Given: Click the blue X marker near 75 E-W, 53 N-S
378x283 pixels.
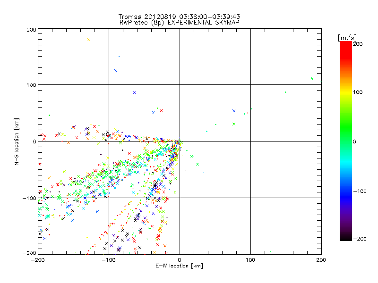Looking at the screenshot, I should pos(234,111).
